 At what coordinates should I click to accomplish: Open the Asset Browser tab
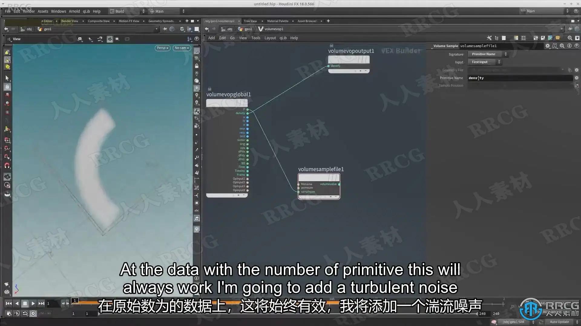pyautogui.click(x=307, y=21)
